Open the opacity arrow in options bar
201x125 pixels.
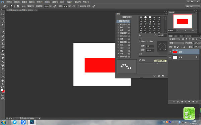pos(50,6)
